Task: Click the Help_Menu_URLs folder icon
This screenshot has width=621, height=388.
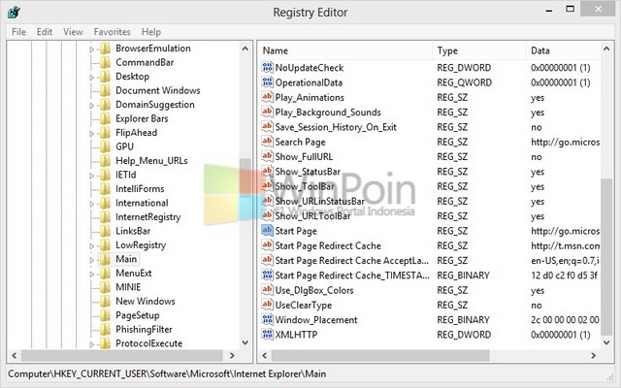Action: tap(105, 161)
